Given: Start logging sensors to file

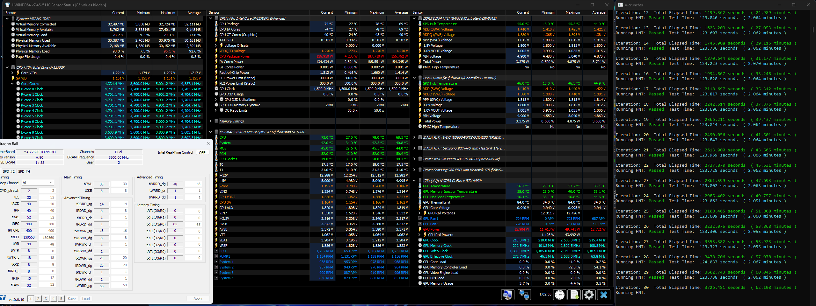Looking at the screenshot, I should tap(574, 295).
